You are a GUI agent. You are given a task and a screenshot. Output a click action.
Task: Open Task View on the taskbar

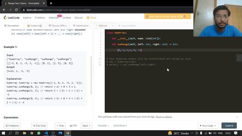pos(17,133)
